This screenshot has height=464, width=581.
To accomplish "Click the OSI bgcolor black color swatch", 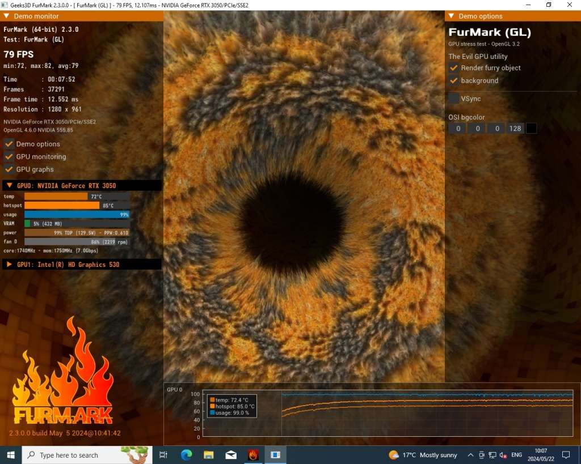I will pyautogui.click(x=531, y=129).
